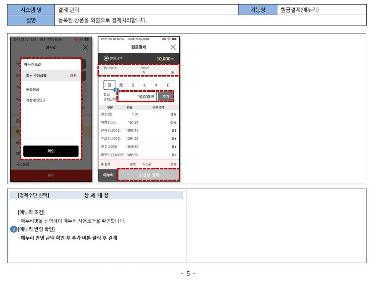Select the £ pound currency tab
376x281 pixels.
click(x=168, y=85)
